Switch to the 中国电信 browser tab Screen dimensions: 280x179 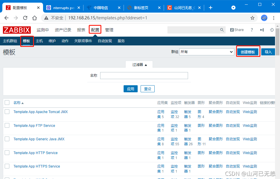(101, 8)
